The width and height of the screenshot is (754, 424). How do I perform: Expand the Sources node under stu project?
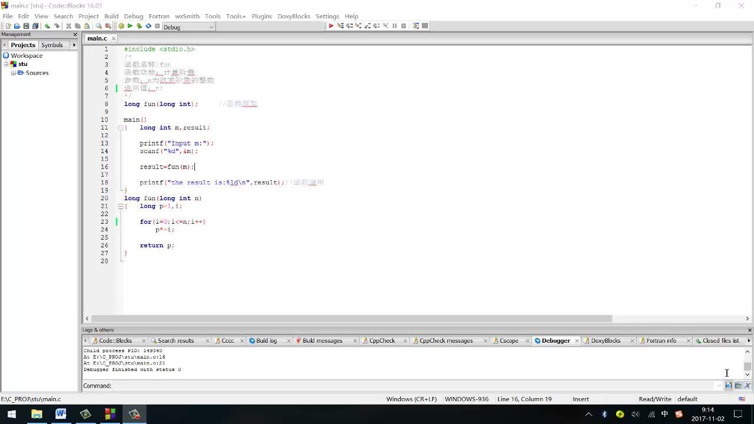pos(13,72)
